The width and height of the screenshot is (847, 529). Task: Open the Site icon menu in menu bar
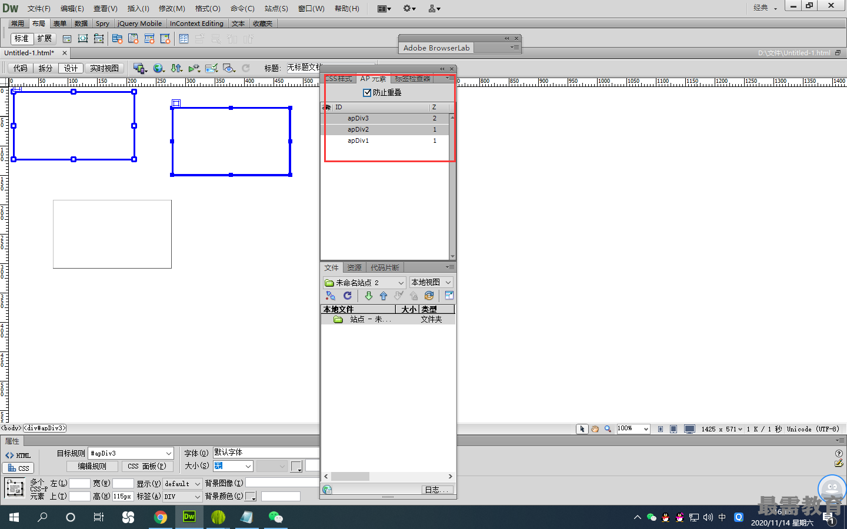coord(435,8)
